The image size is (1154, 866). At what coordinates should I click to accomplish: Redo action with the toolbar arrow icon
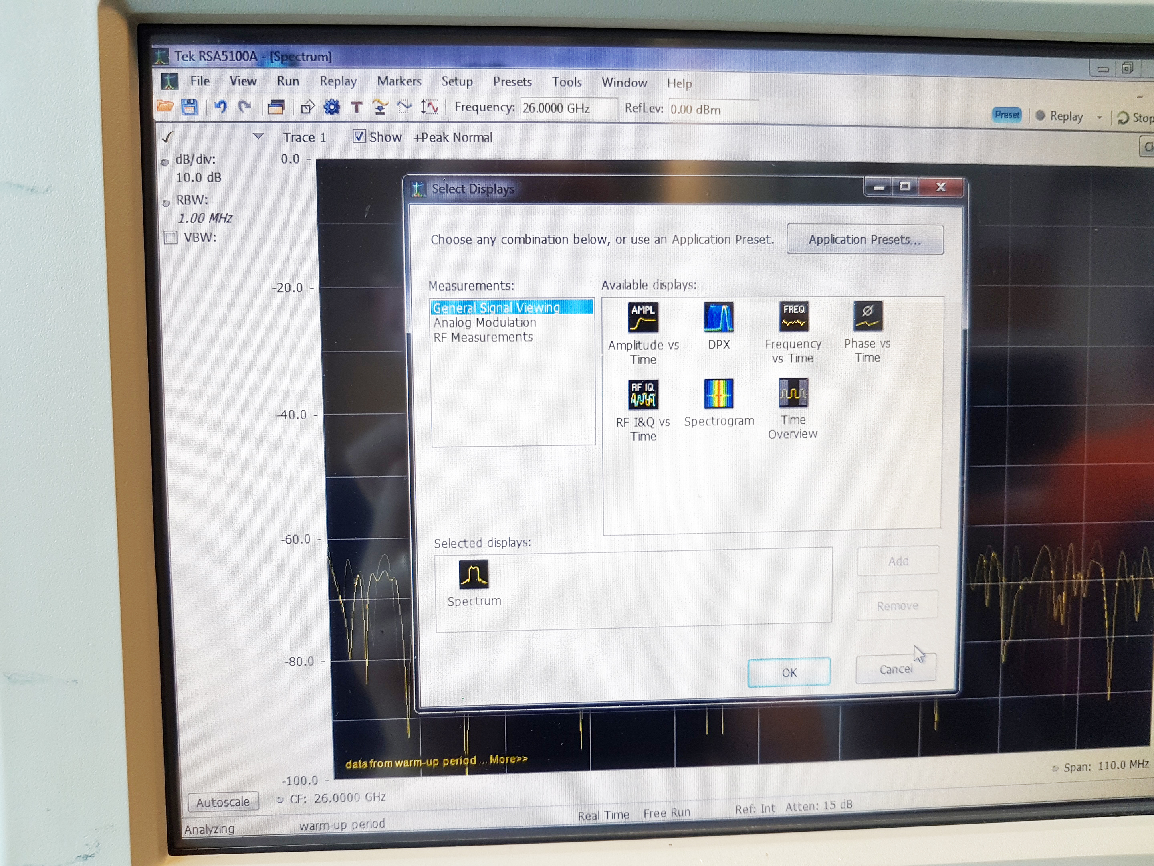tap(245, 107)
